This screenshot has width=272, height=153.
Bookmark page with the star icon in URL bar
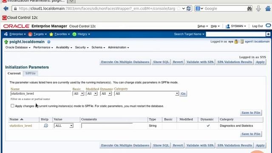(x=178, y=8)
